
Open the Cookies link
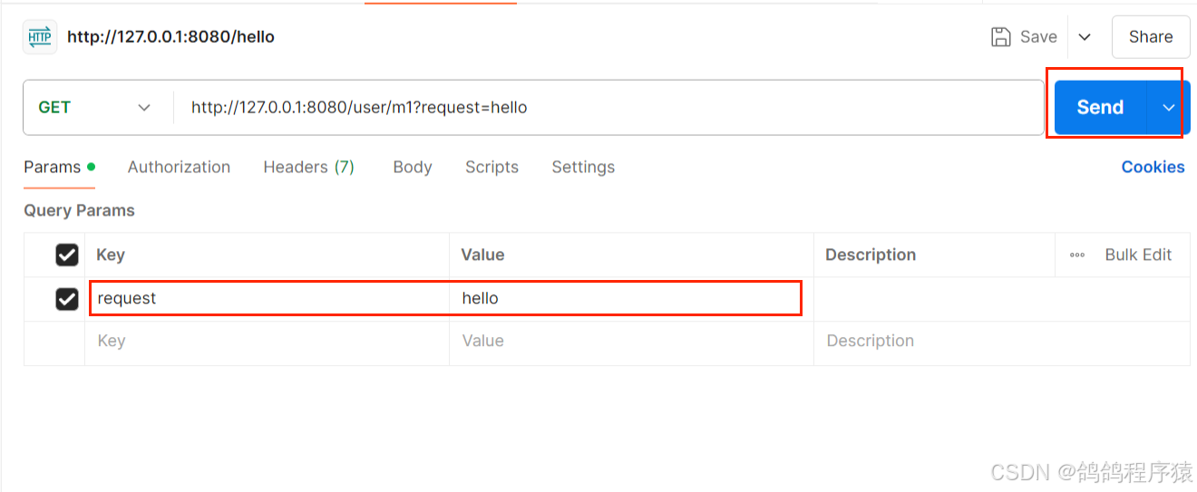(1153, 167)
